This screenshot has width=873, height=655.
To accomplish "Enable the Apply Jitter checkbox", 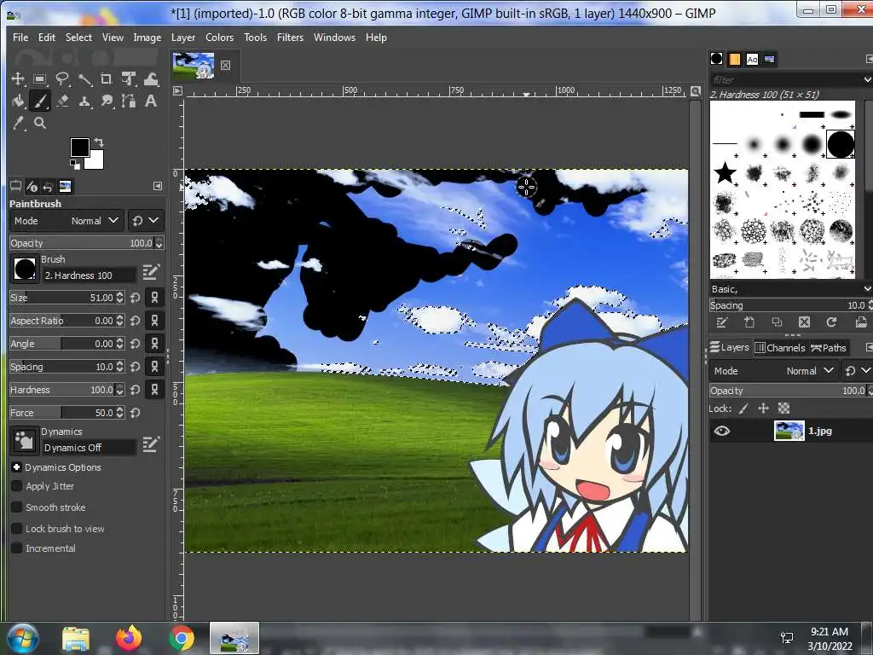I will tap(17, 486).
